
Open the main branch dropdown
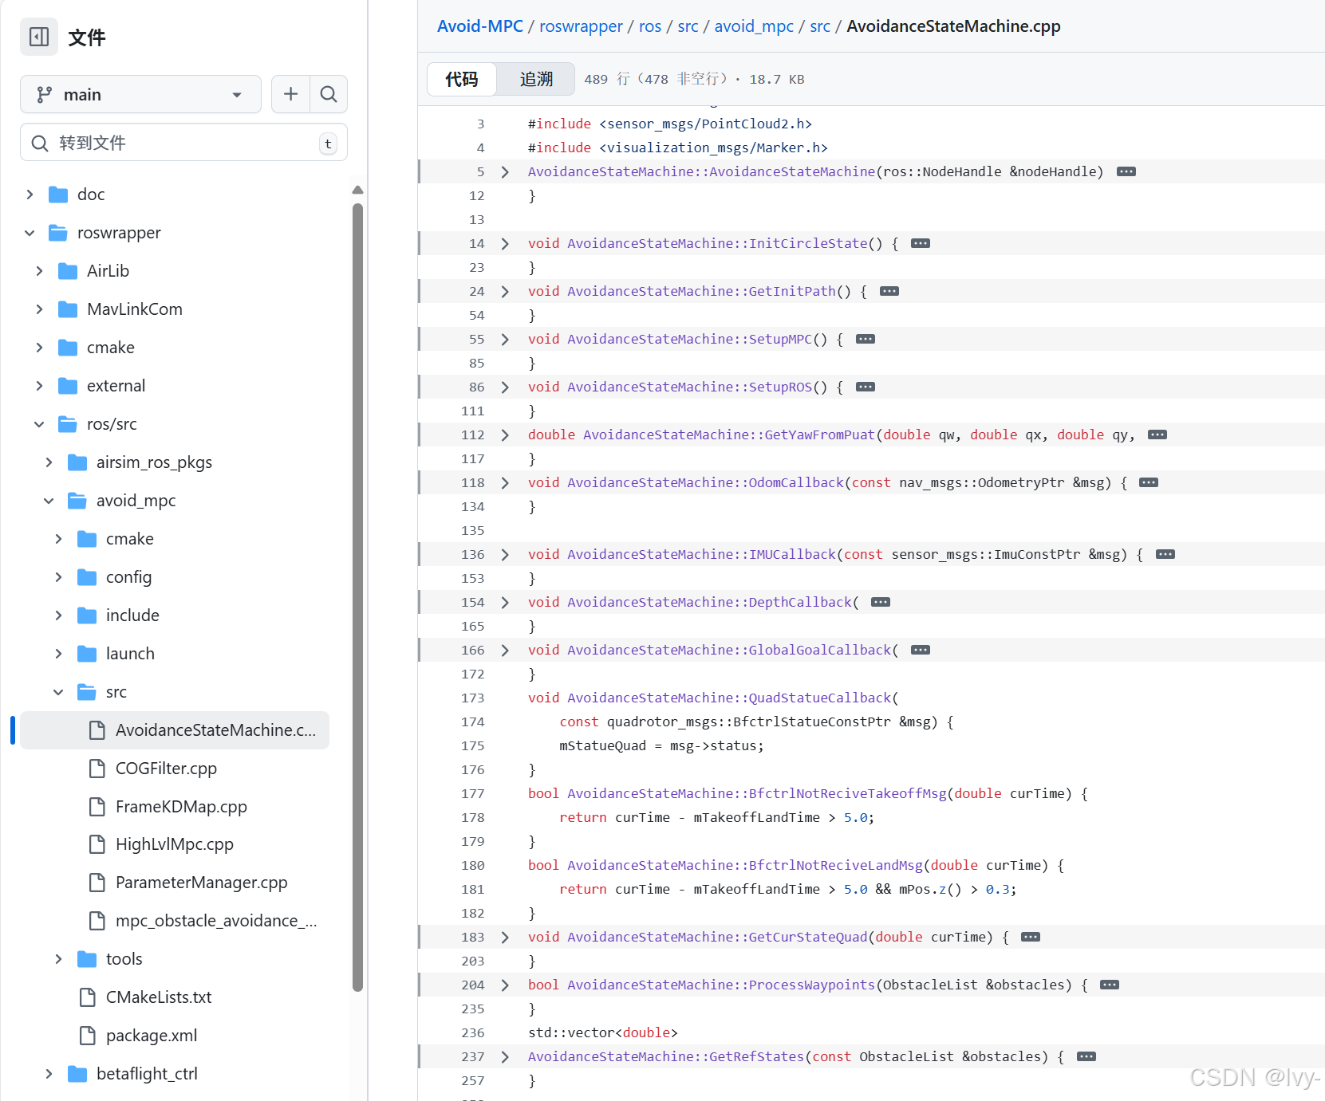pos(140,94)
